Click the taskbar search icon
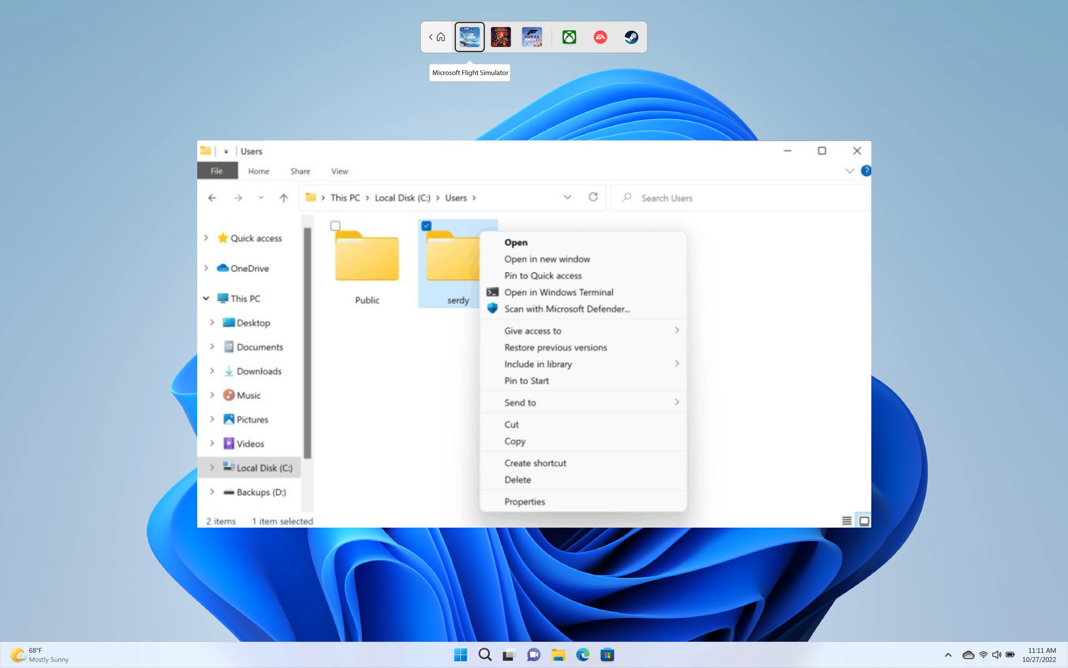This screenshot has width=1068, height=668. (x=485, y=655)
